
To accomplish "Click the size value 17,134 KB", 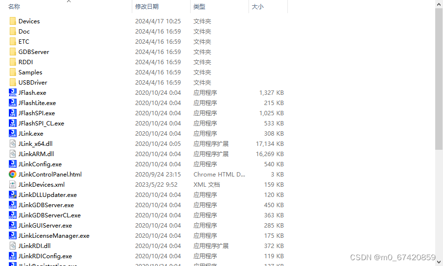I will (x=270, y=143).
